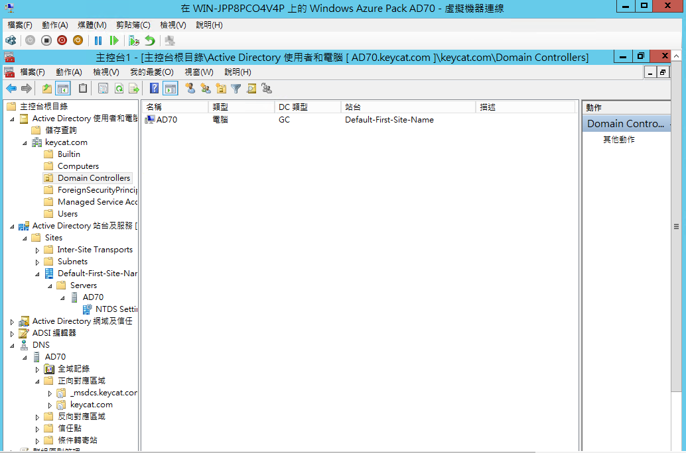Expand ADSI 編輯器 node

[12, 334]
